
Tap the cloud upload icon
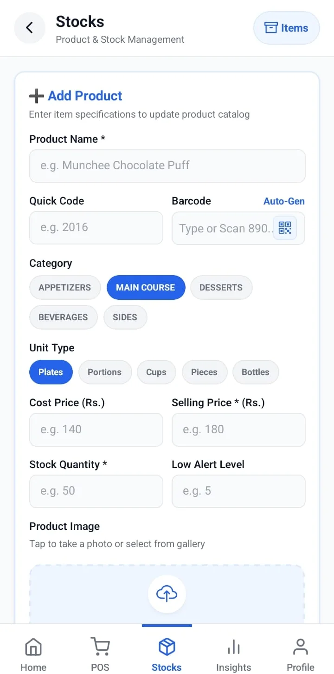(167, 594)
